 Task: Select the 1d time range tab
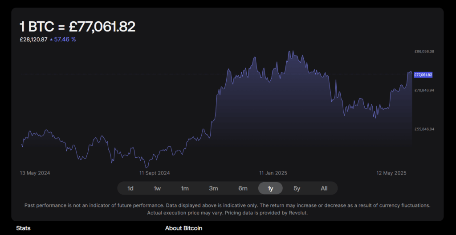point(130,188)
